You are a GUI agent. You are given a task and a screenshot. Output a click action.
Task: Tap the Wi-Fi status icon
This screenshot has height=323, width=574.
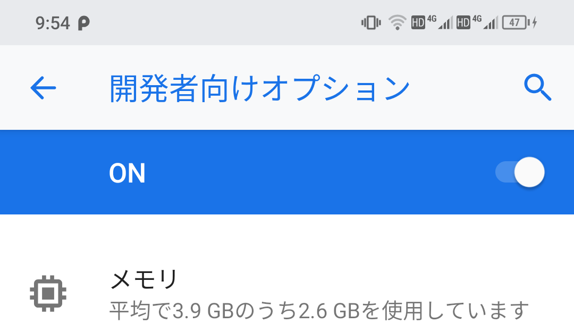pyautogui.click(x=397, y=23)
